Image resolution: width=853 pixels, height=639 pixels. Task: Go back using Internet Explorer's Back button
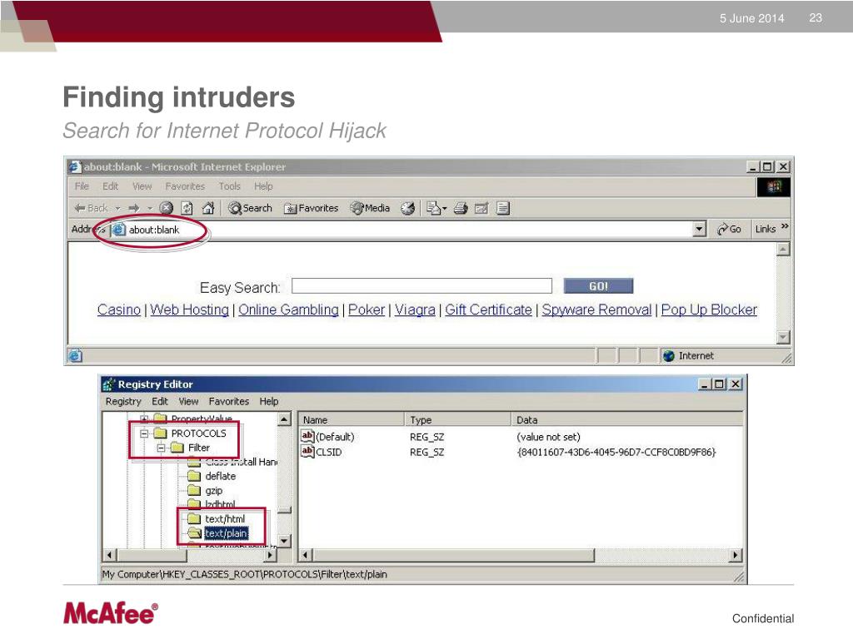91,208
